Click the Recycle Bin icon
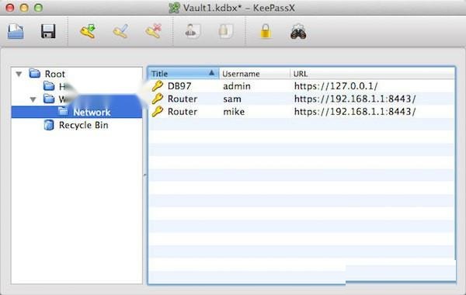Image resolution: width=466 pixels, height=295 pixels. tap(49, 125)
